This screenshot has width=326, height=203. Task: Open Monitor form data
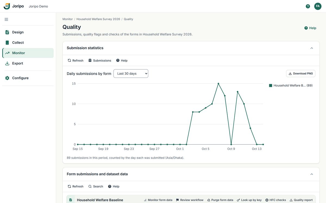point(158,200)
